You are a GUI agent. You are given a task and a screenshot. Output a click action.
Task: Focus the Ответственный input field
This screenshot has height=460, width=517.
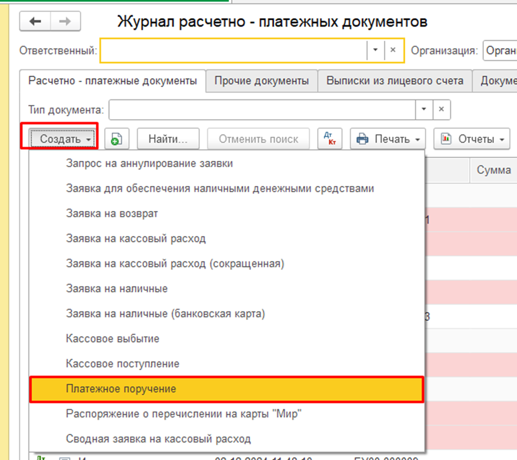click(234, 50)
